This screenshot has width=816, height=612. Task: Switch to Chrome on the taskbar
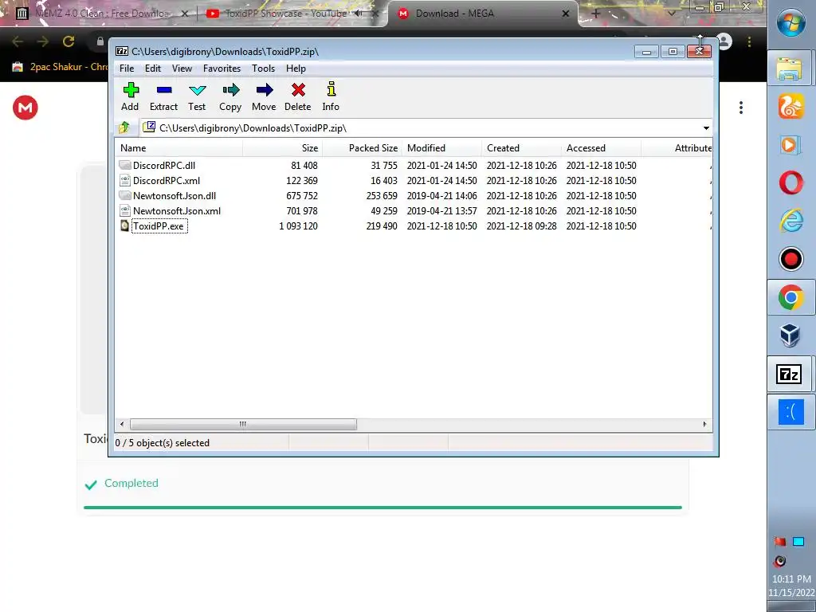(791, 298)
